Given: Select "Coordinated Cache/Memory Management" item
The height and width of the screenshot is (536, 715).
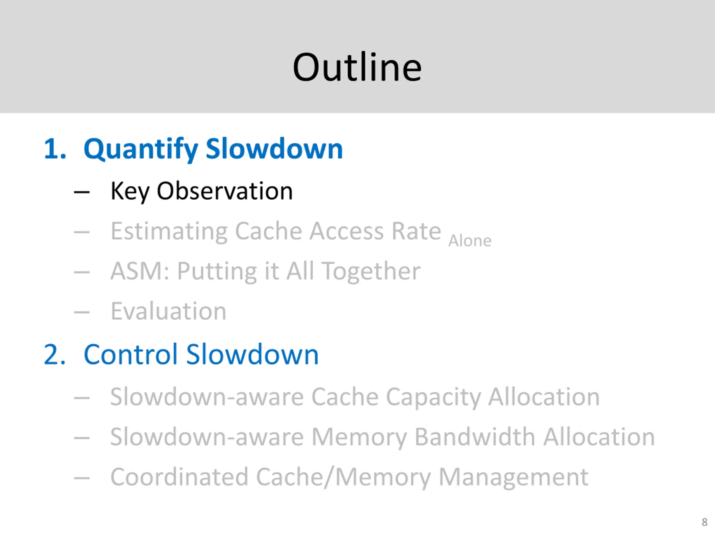Looking at the screenshot, I should click(349, 477).
